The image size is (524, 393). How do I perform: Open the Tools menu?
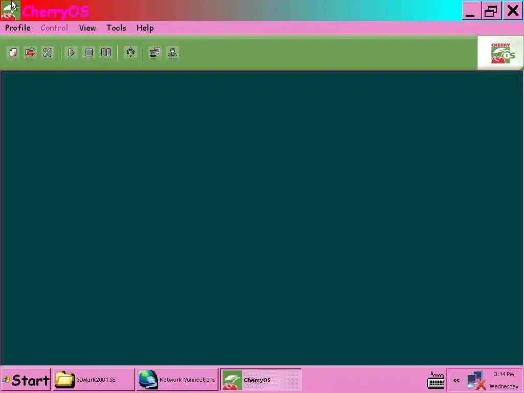point(116,28)
